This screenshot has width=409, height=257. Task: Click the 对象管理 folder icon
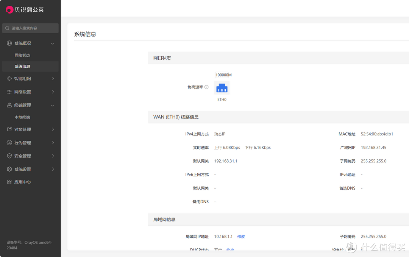point(9,129)
